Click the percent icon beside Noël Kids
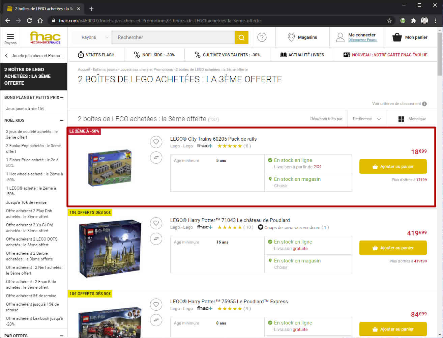443x338 pixels. [137, 55]
